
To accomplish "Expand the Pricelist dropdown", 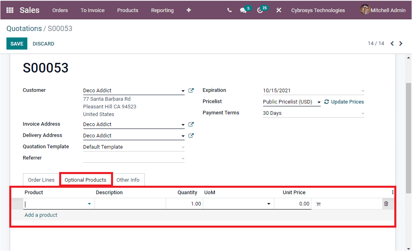I will tap(319, 102).
